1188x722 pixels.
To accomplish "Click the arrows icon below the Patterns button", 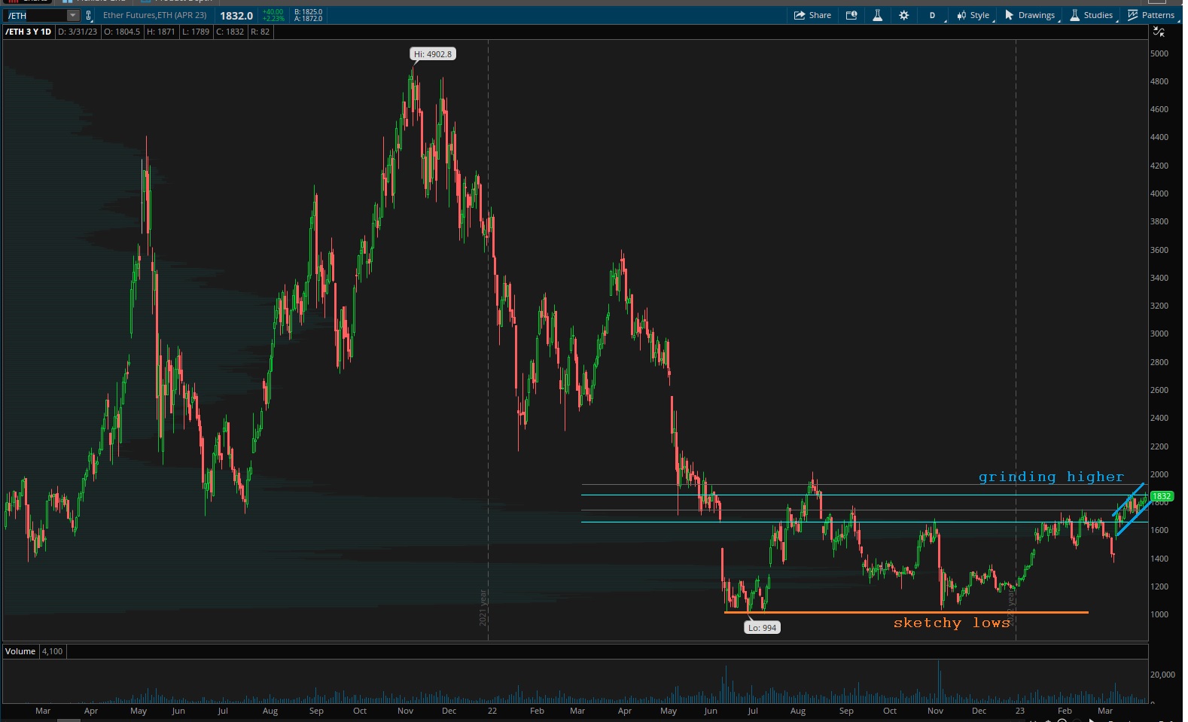I will click(1159, 32).
